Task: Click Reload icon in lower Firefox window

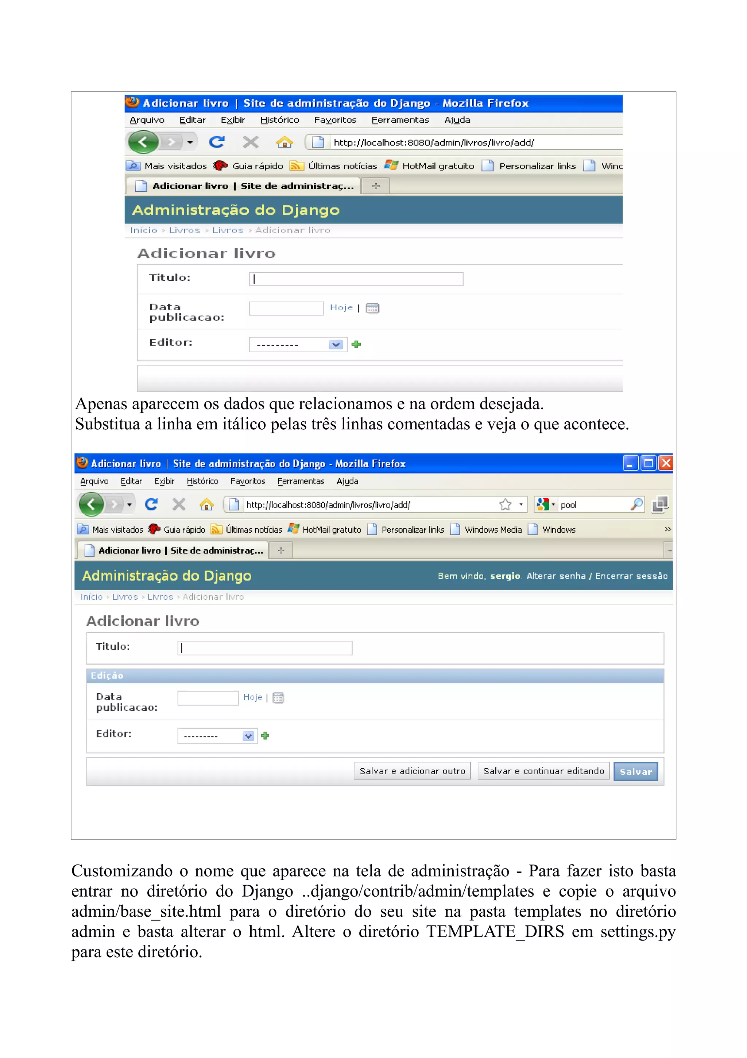Action: 151,504
